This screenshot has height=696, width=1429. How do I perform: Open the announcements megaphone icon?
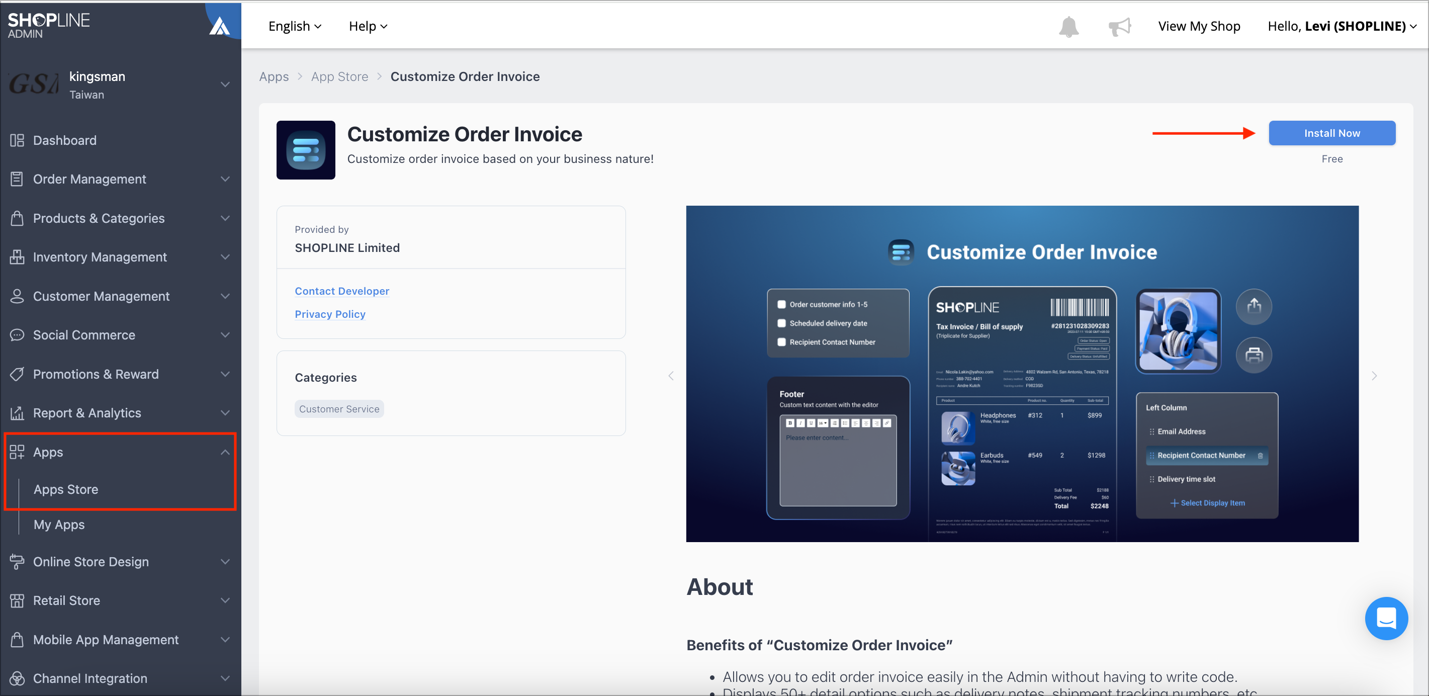[x=1119, y=26]
